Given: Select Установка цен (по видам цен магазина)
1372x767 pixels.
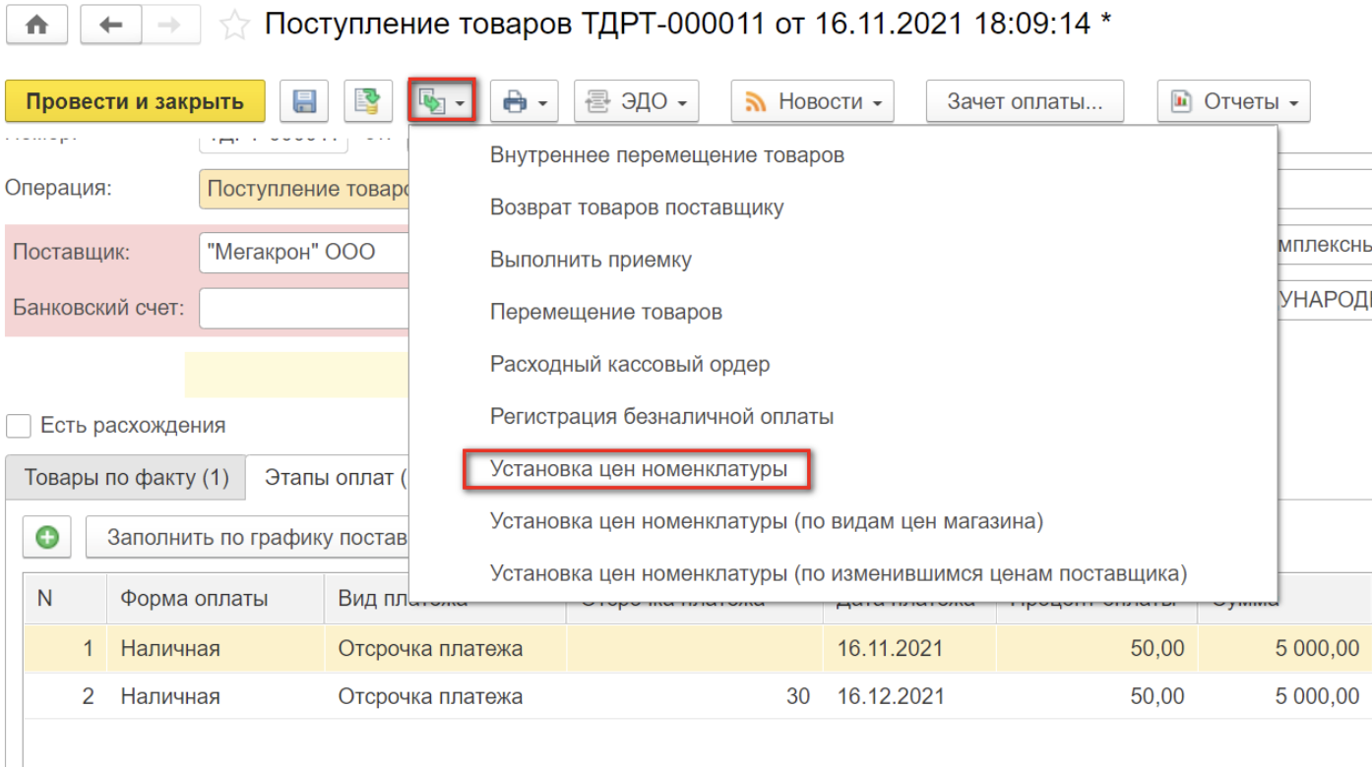Looking at the screenshot, I should pos(767,521).
